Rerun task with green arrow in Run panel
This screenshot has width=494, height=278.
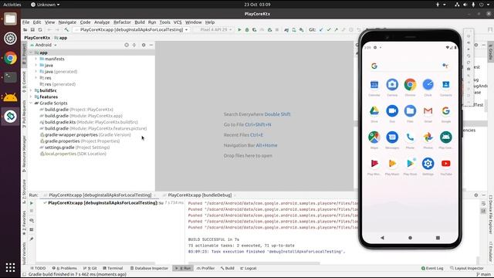click(32, 203)
